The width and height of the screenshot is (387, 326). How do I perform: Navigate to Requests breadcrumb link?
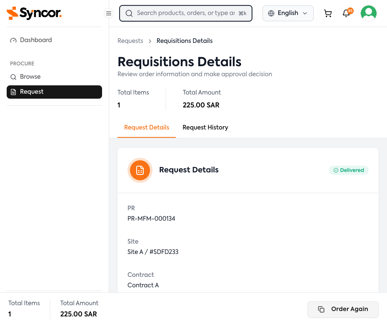point(130,41)
